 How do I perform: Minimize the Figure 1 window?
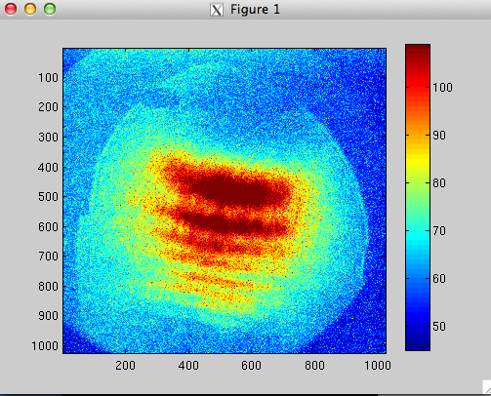[x=30, y=9]
